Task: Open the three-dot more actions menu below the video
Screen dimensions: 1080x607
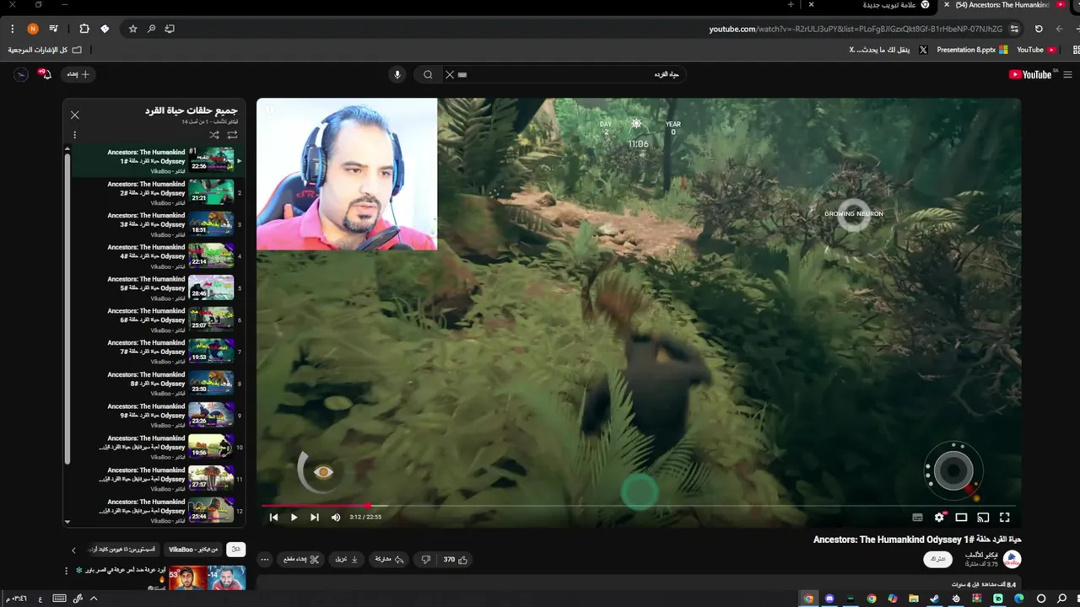Action: (x=265, y=559)
